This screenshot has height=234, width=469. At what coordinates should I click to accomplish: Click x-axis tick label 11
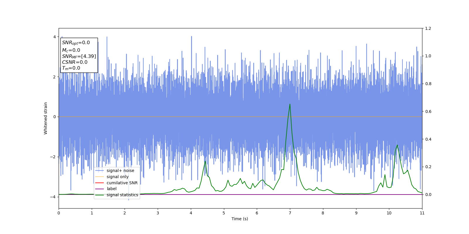(422, 213)
